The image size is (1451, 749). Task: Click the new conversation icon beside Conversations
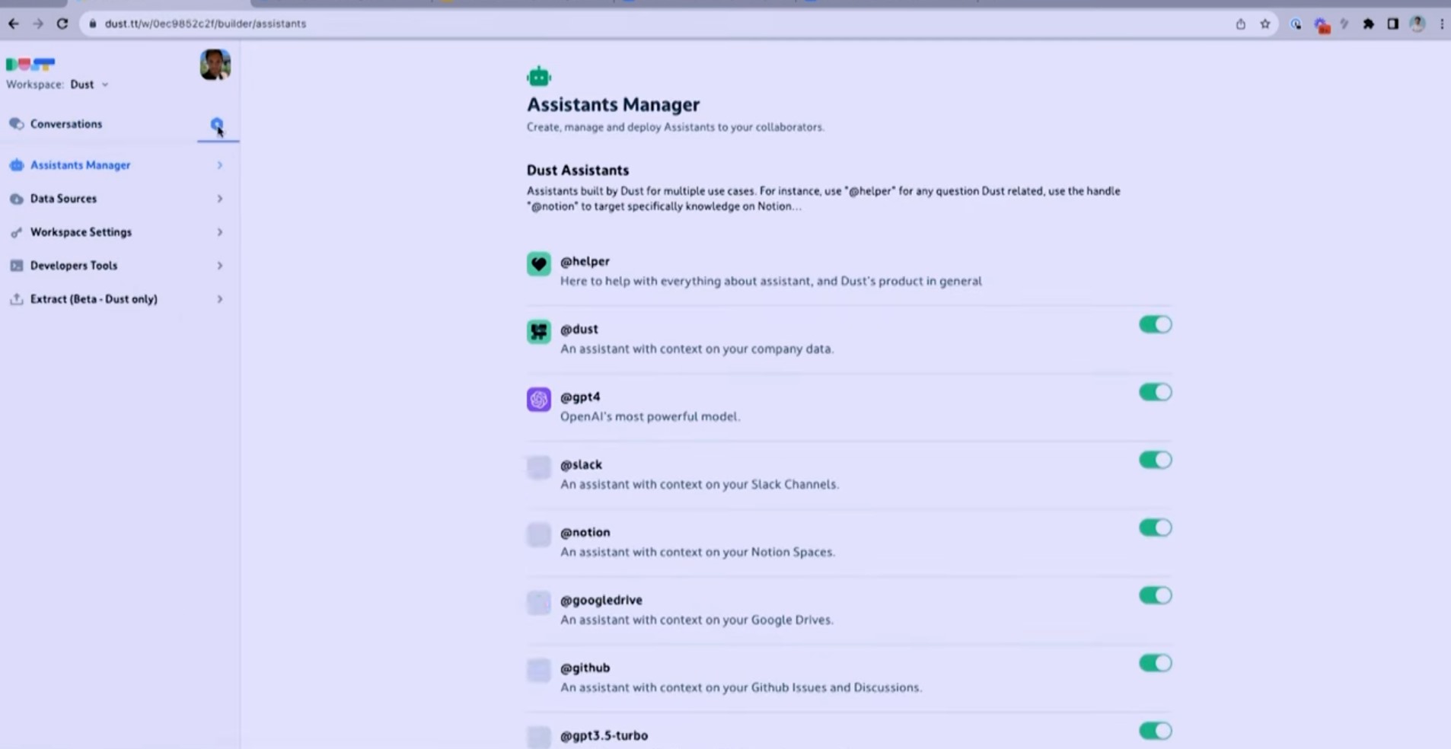pos(217,124)
